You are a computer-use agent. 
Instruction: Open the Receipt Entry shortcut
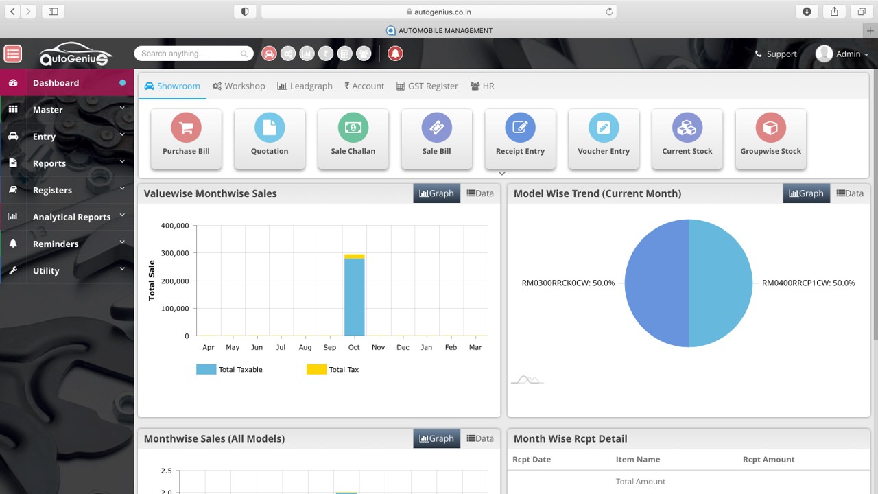point(520,138)
